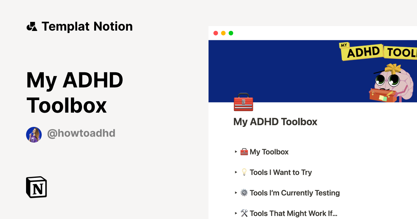Open the @howtoadhd creator profile
Image resolution: width=417 pixels, height=219 pixels.
click(81, 133)
